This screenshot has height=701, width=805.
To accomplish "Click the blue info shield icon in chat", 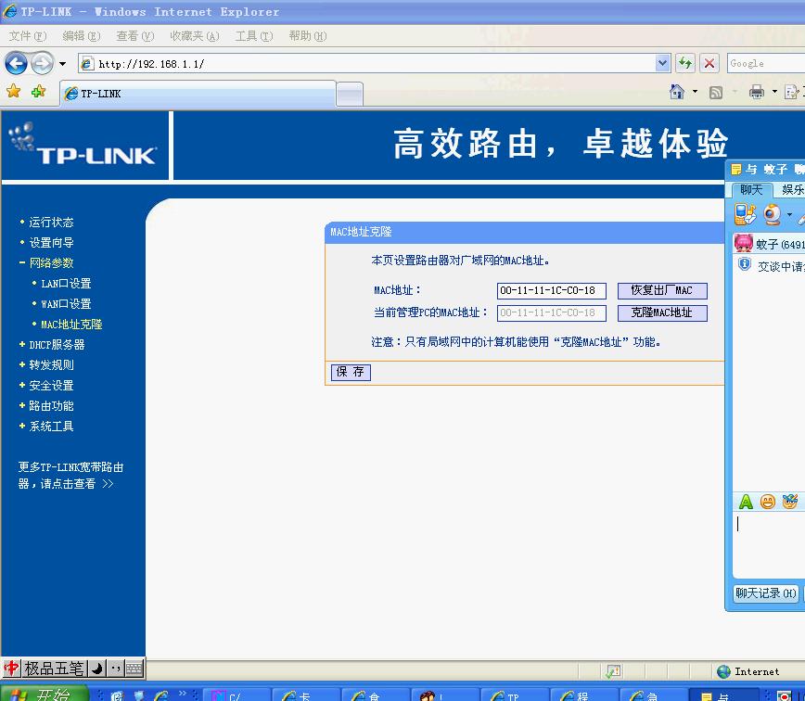I will click(745, 264).
